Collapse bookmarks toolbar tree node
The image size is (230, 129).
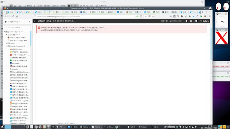(5, 32)
